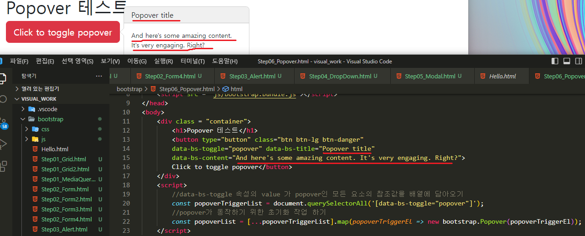
Task: Open the Step01_MediaQuer... file in explorer
Action: 68,179
